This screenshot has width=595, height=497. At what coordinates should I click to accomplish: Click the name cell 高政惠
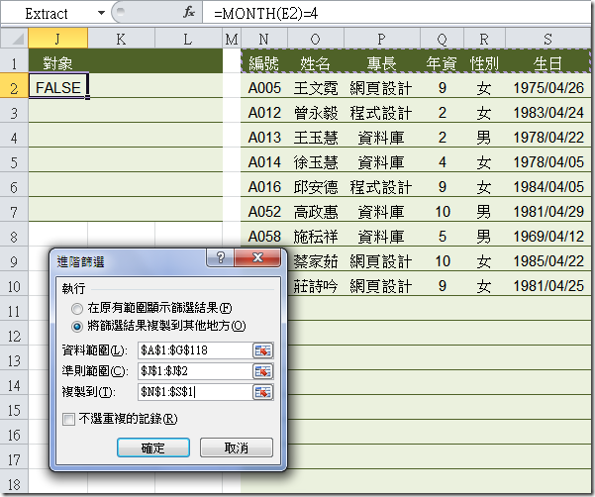point(316,211)
